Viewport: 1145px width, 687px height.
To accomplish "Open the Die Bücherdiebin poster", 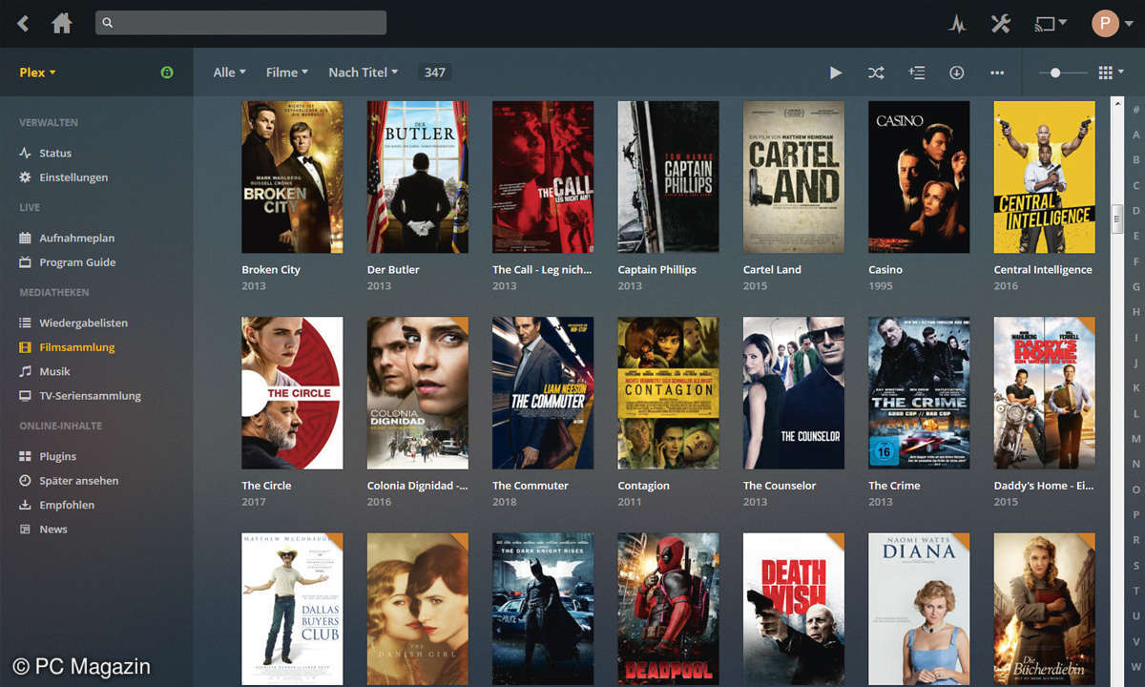I will click(1045, 609).
